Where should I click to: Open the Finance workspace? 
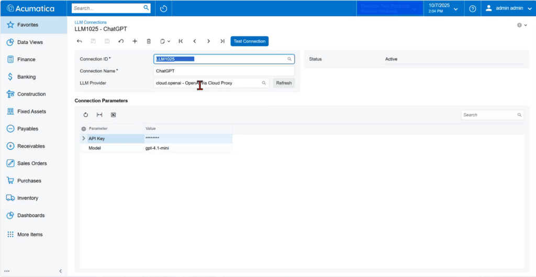point(26,60)
